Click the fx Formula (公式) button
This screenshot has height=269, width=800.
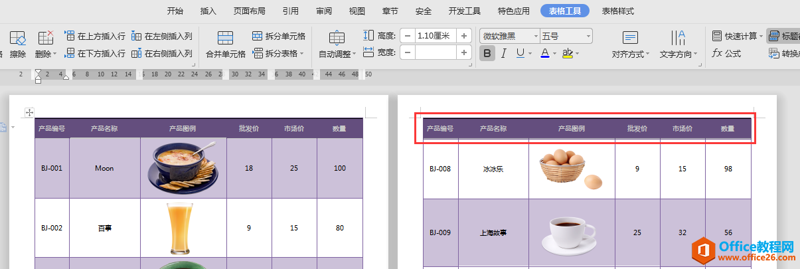pos(726,53)
